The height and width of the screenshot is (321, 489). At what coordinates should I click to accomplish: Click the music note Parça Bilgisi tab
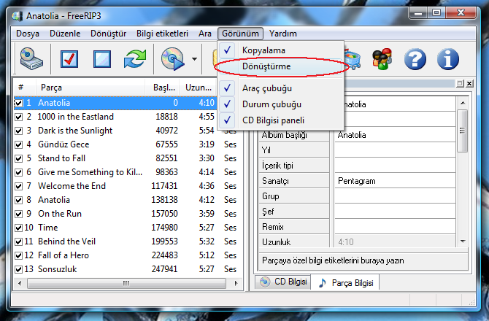coord(345,283)
